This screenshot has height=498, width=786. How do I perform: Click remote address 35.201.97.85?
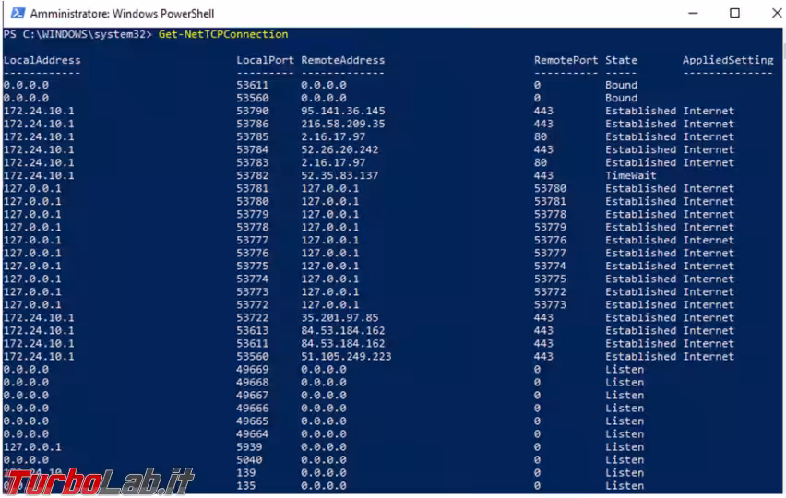pos(339,317)
